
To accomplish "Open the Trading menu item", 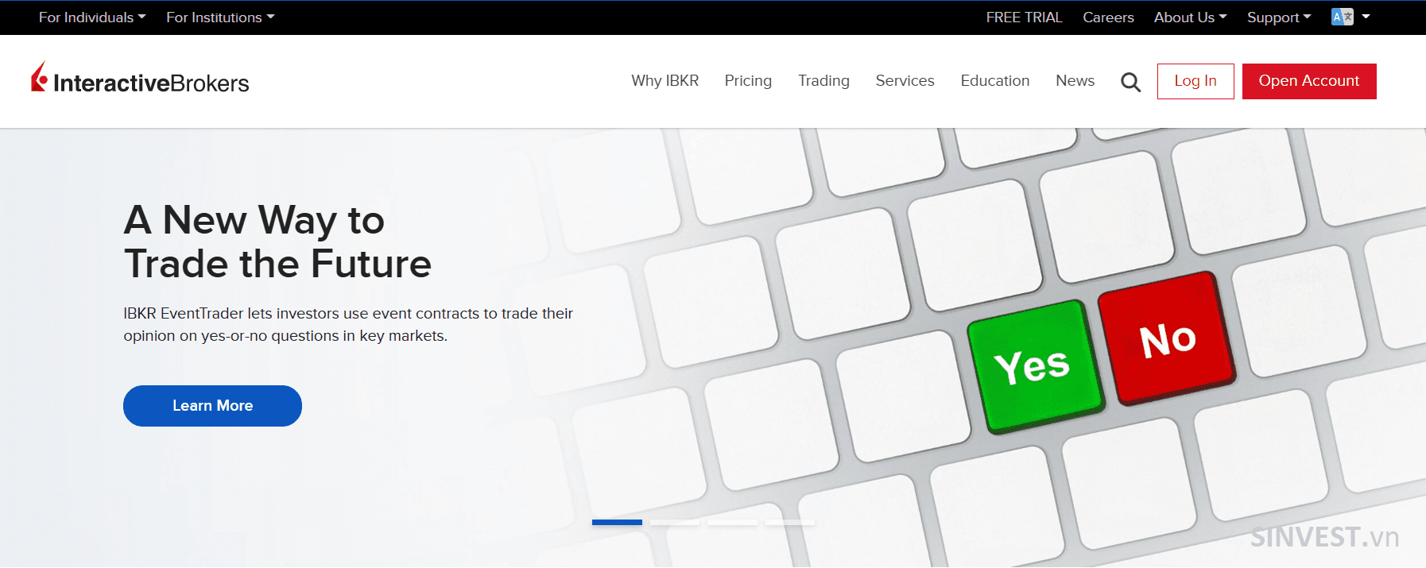I will point(823,81).
